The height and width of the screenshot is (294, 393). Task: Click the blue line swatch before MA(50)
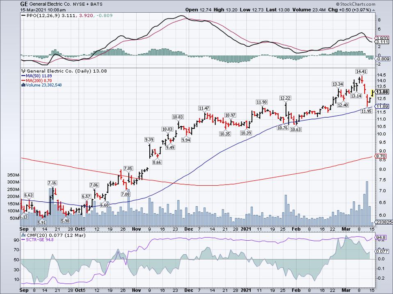23,75
